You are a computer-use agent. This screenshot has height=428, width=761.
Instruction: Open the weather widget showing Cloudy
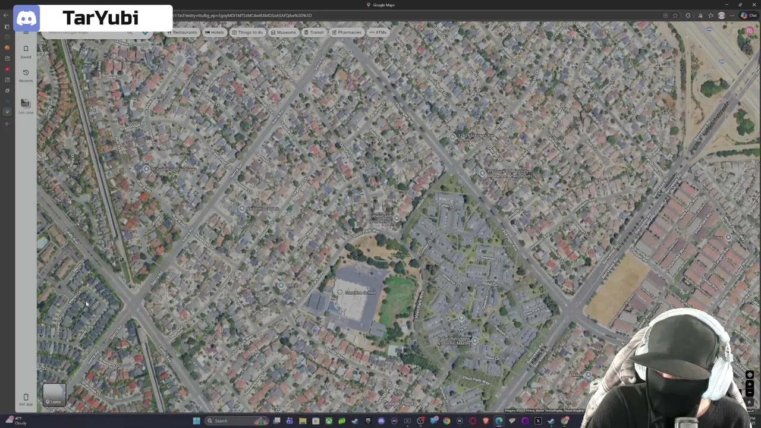tap(17, 421)
